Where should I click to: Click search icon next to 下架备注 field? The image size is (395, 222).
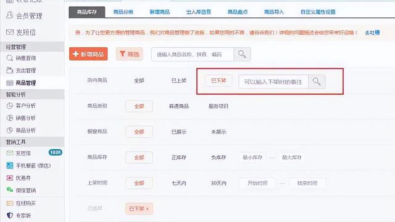pyautogui.click(x=317, y=81)
